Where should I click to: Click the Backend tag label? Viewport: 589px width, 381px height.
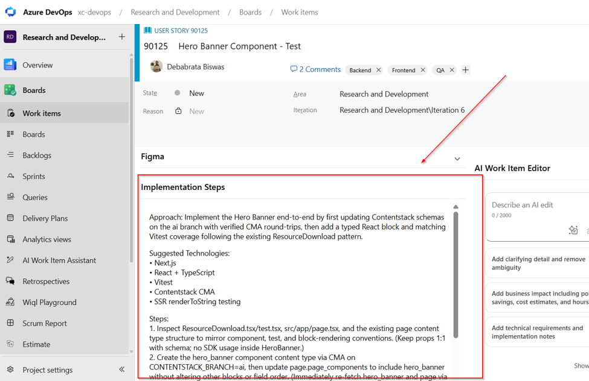(360, 70)
